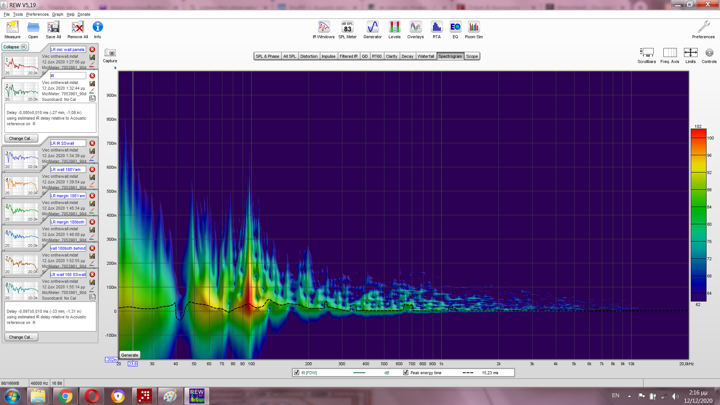Switch to RT60 tab
720x405 pixels.
coord(376,56)
